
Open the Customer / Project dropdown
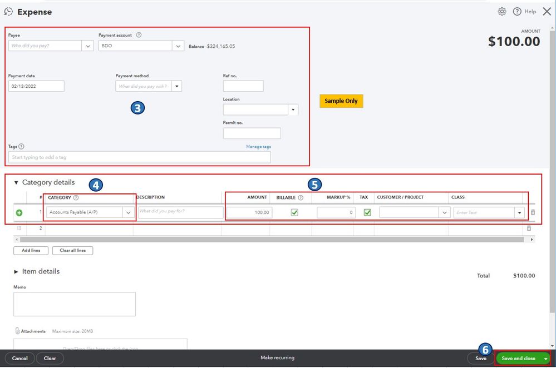[444, 212]
